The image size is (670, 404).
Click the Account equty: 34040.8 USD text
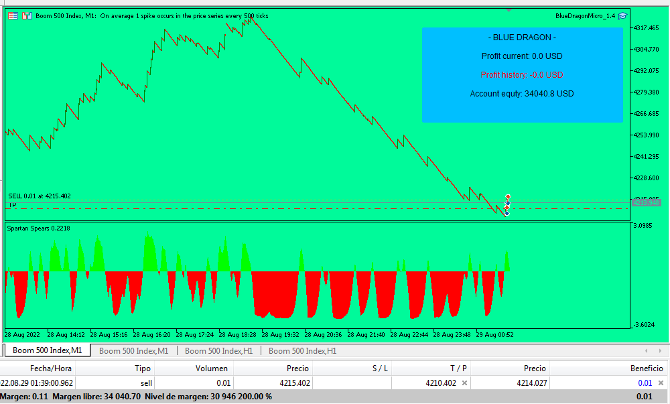(522, 94)
